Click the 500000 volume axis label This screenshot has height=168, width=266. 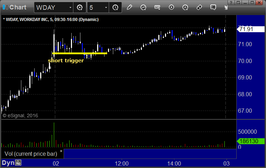247,132
